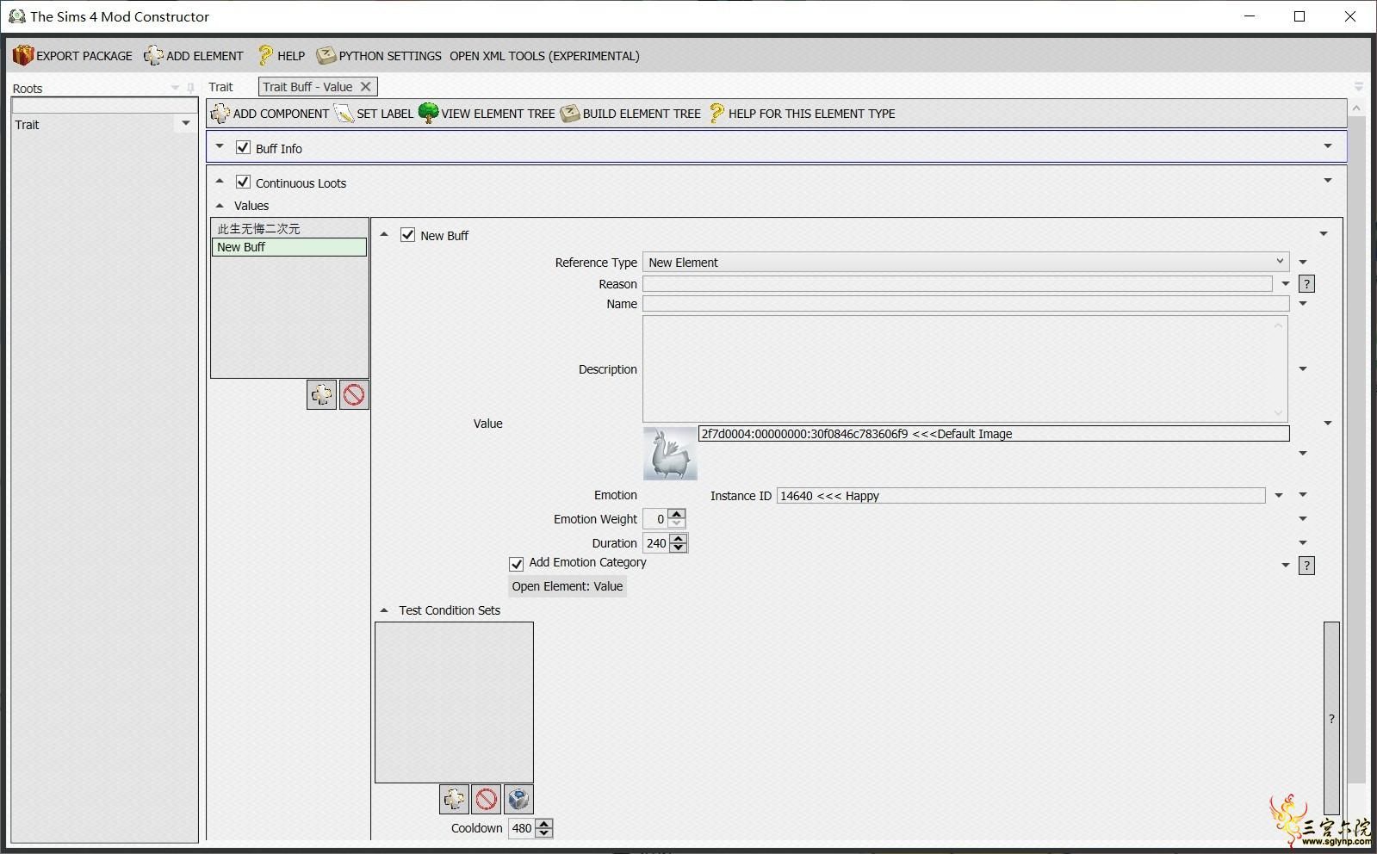Viewport: 1377px width, 854px height.
Task: Close the Trait Buff - Value tab
Action: click(x=366, y=86)
